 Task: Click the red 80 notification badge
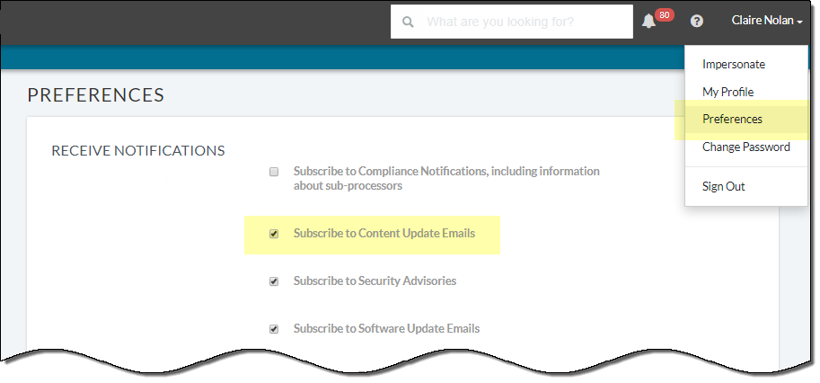[x=665, y=14]
